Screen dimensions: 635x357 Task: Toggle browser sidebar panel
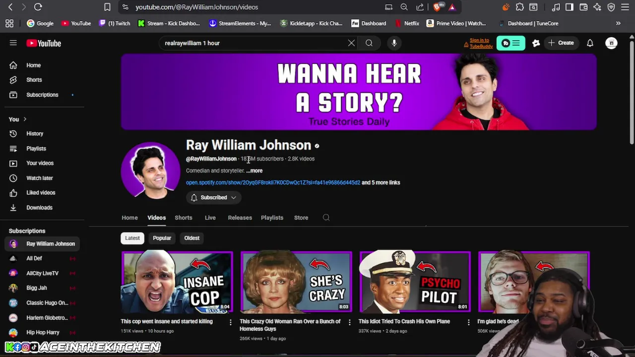point(570,7)
